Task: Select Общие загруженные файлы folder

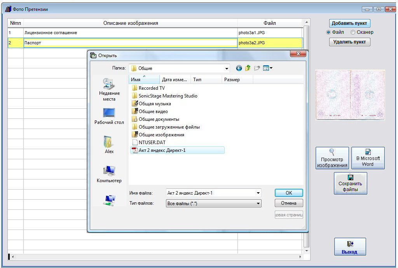Action: 166,127
